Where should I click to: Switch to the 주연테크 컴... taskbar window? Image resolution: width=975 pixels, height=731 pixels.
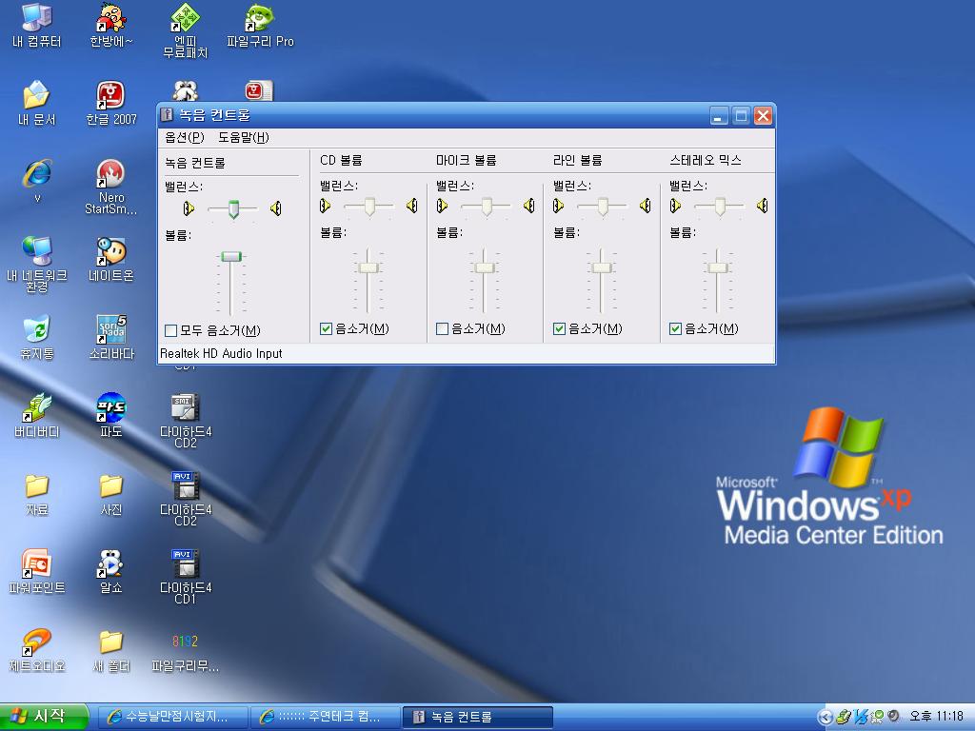326,718
